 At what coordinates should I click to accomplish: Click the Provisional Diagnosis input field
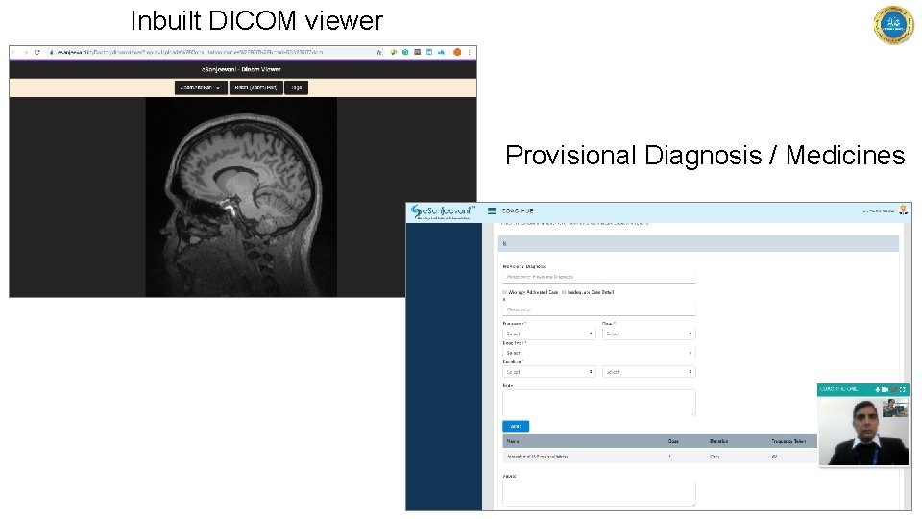tap(598, 277)
